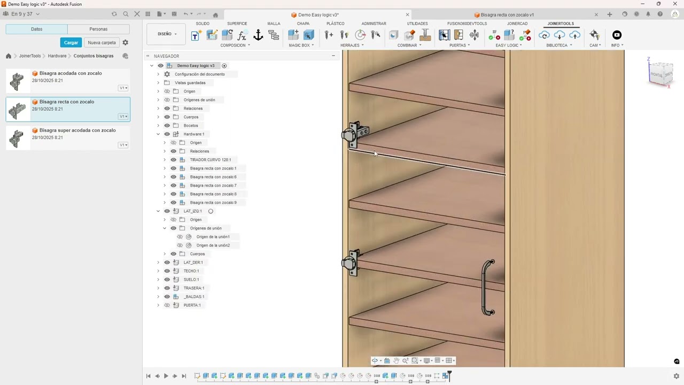This screenshot has width=684, height=385.
Task: Toggle visibility of Bisagra recta con zocalo:1
Action: (173, 168)
